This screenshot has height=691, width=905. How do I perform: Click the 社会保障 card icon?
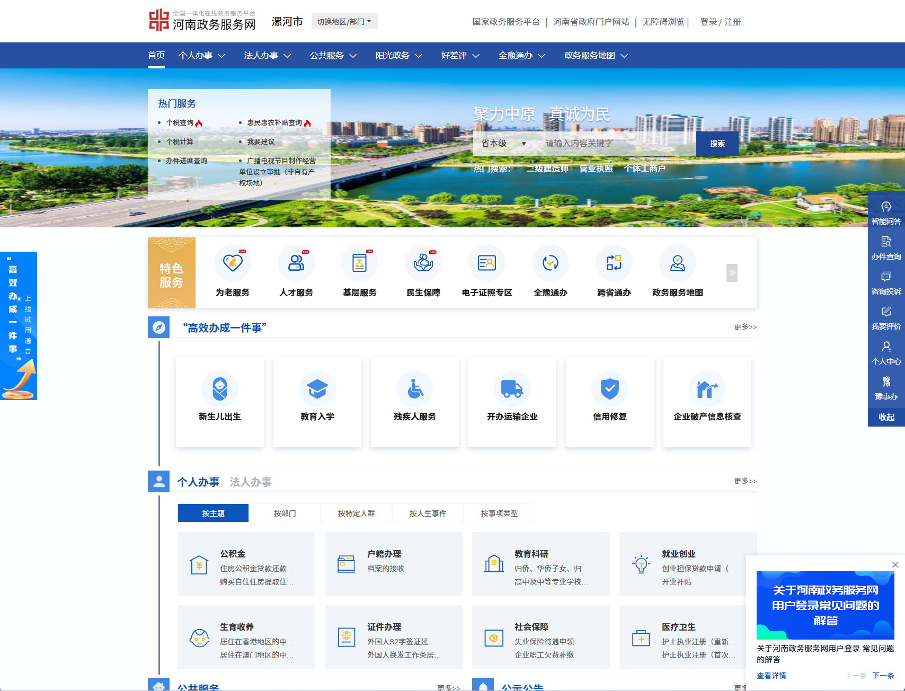click(494, 638)
